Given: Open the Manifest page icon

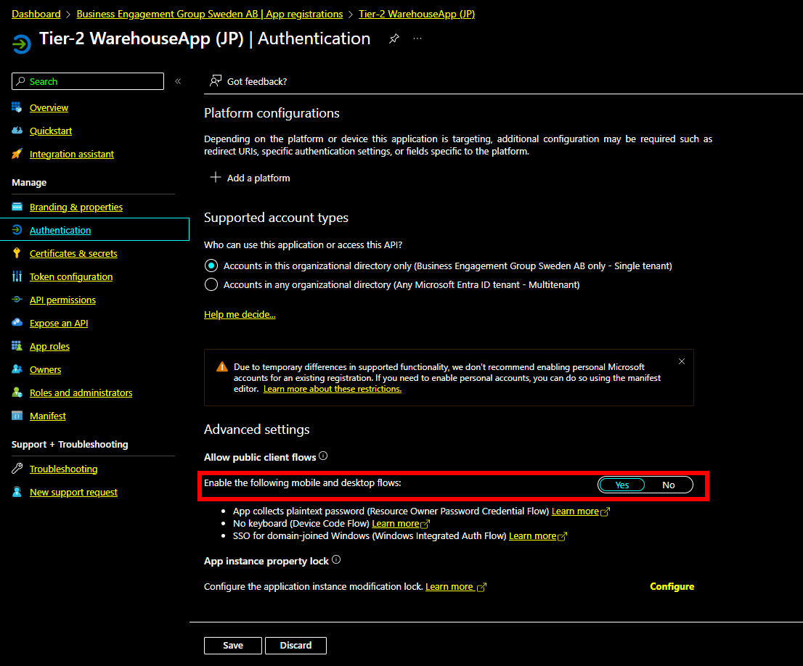Looking at the screenshot, I should tap(17, 416).
